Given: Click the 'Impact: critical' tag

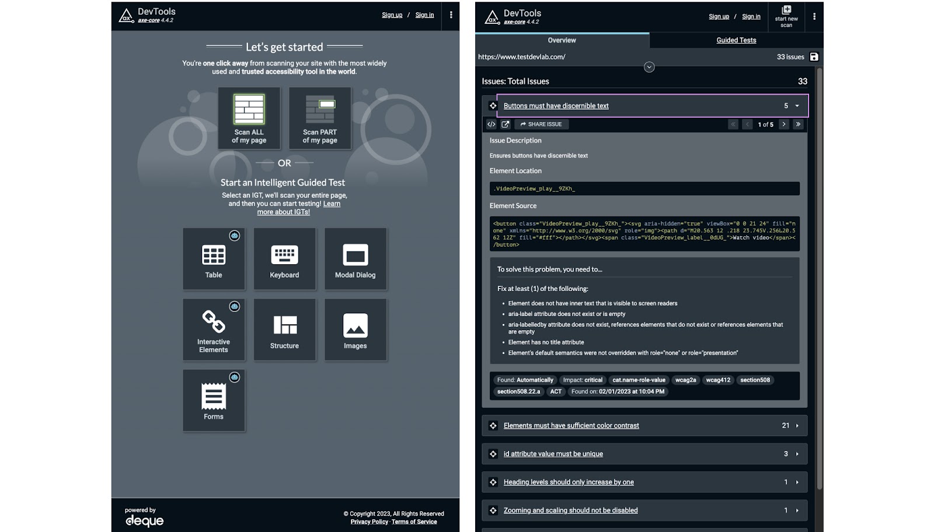Looking at the screenshot, I should tap(583, 380).
